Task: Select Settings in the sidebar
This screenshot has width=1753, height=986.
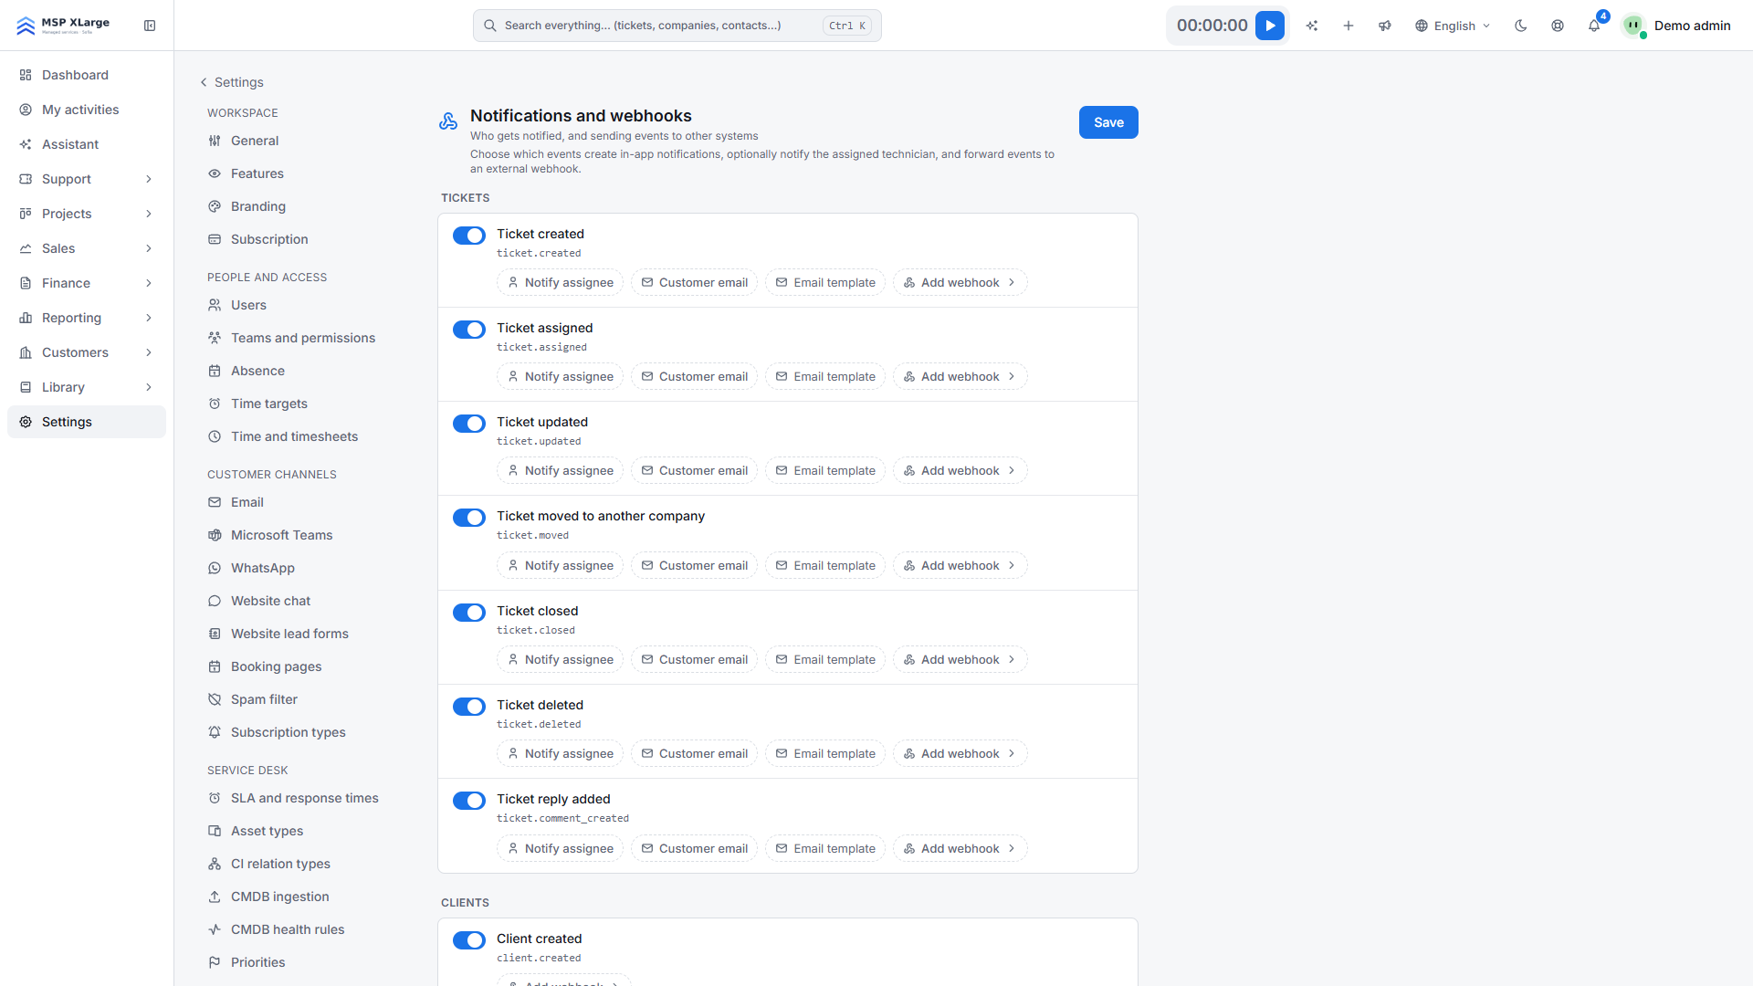Action: pyautogui.click(x=87, y=422)
